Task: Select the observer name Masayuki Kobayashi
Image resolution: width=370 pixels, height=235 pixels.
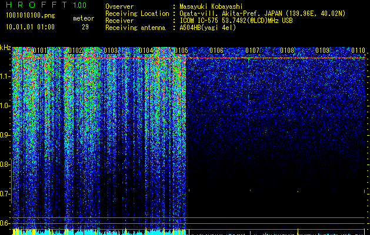Action: point(211,6)
